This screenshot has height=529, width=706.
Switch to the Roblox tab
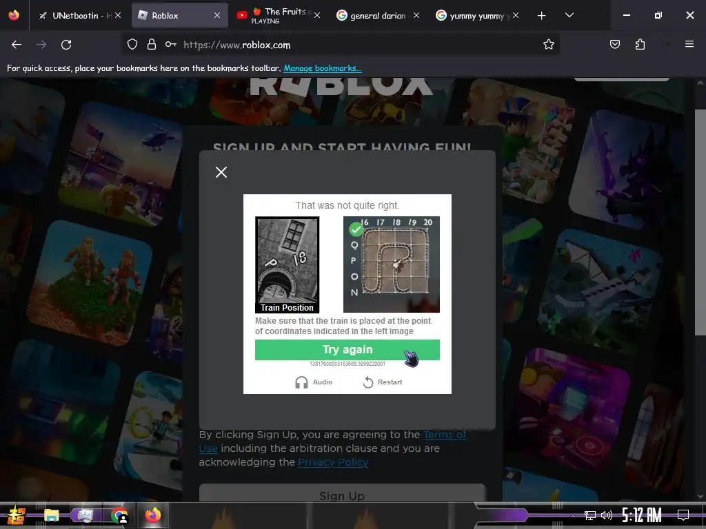[180, 15]
